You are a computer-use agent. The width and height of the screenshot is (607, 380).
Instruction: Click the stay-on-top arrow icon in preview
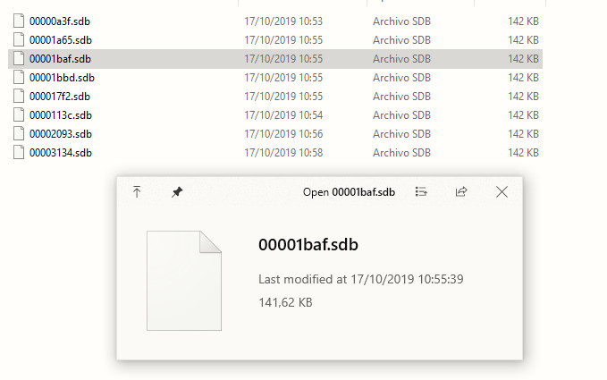(137, 191)
